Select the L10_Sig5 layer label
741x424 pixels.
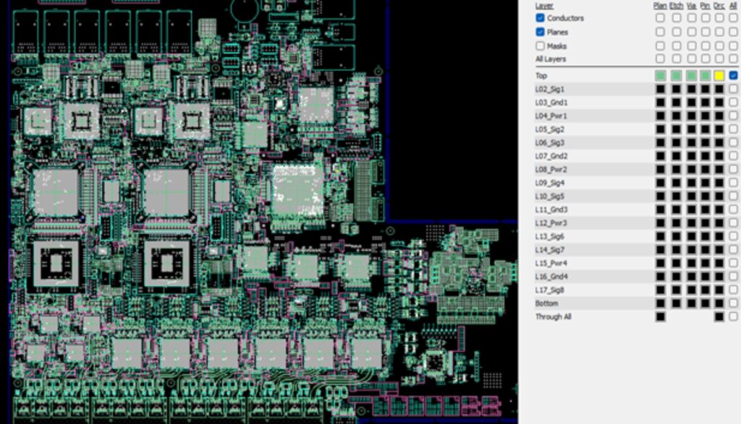point(550,196)
